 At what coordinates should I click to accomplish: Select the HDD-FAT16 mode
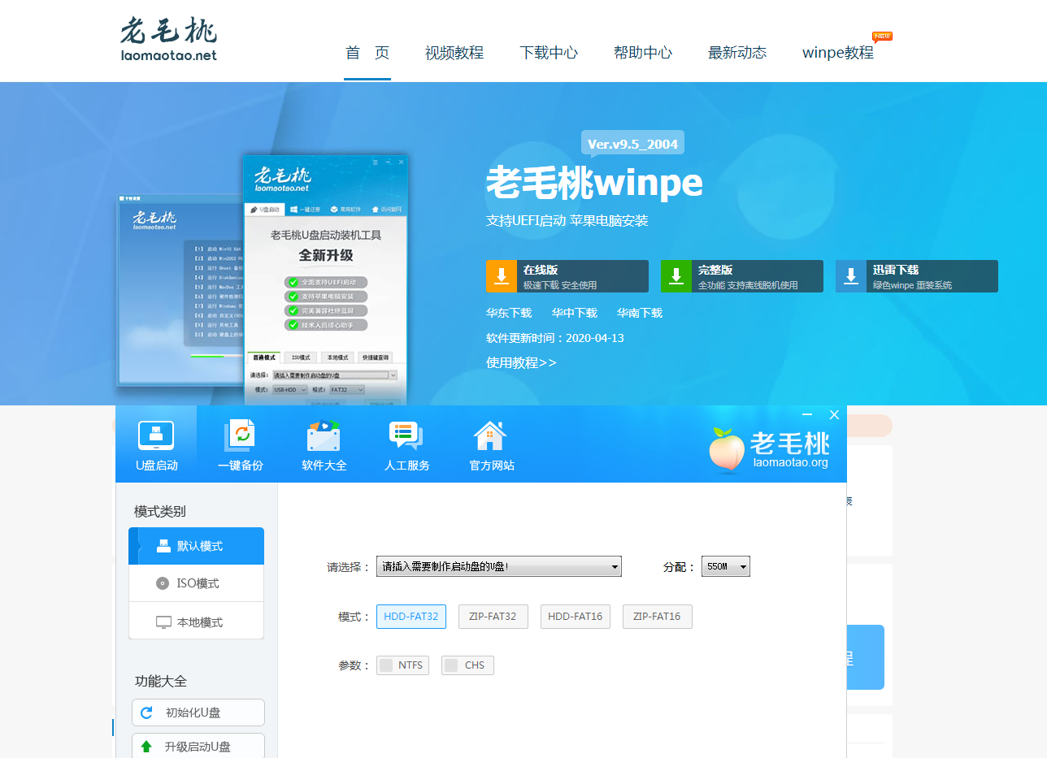click(x=576, y=617)
